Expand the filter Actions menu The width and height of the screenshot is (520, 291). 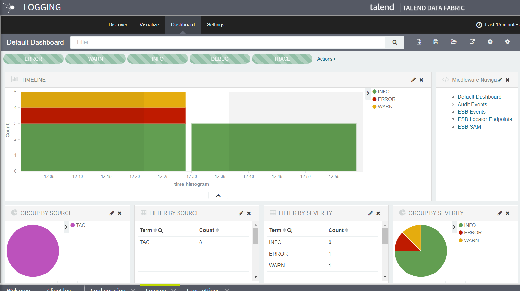[326, 59]
